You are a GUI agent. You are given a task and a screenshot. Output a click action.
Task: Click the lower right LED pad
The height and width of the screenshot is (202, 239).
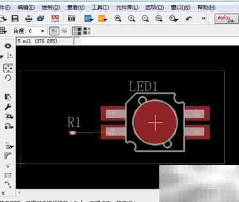198,132
